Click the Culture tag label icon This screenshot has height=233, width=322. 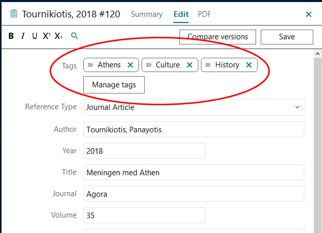click(149, 65)
